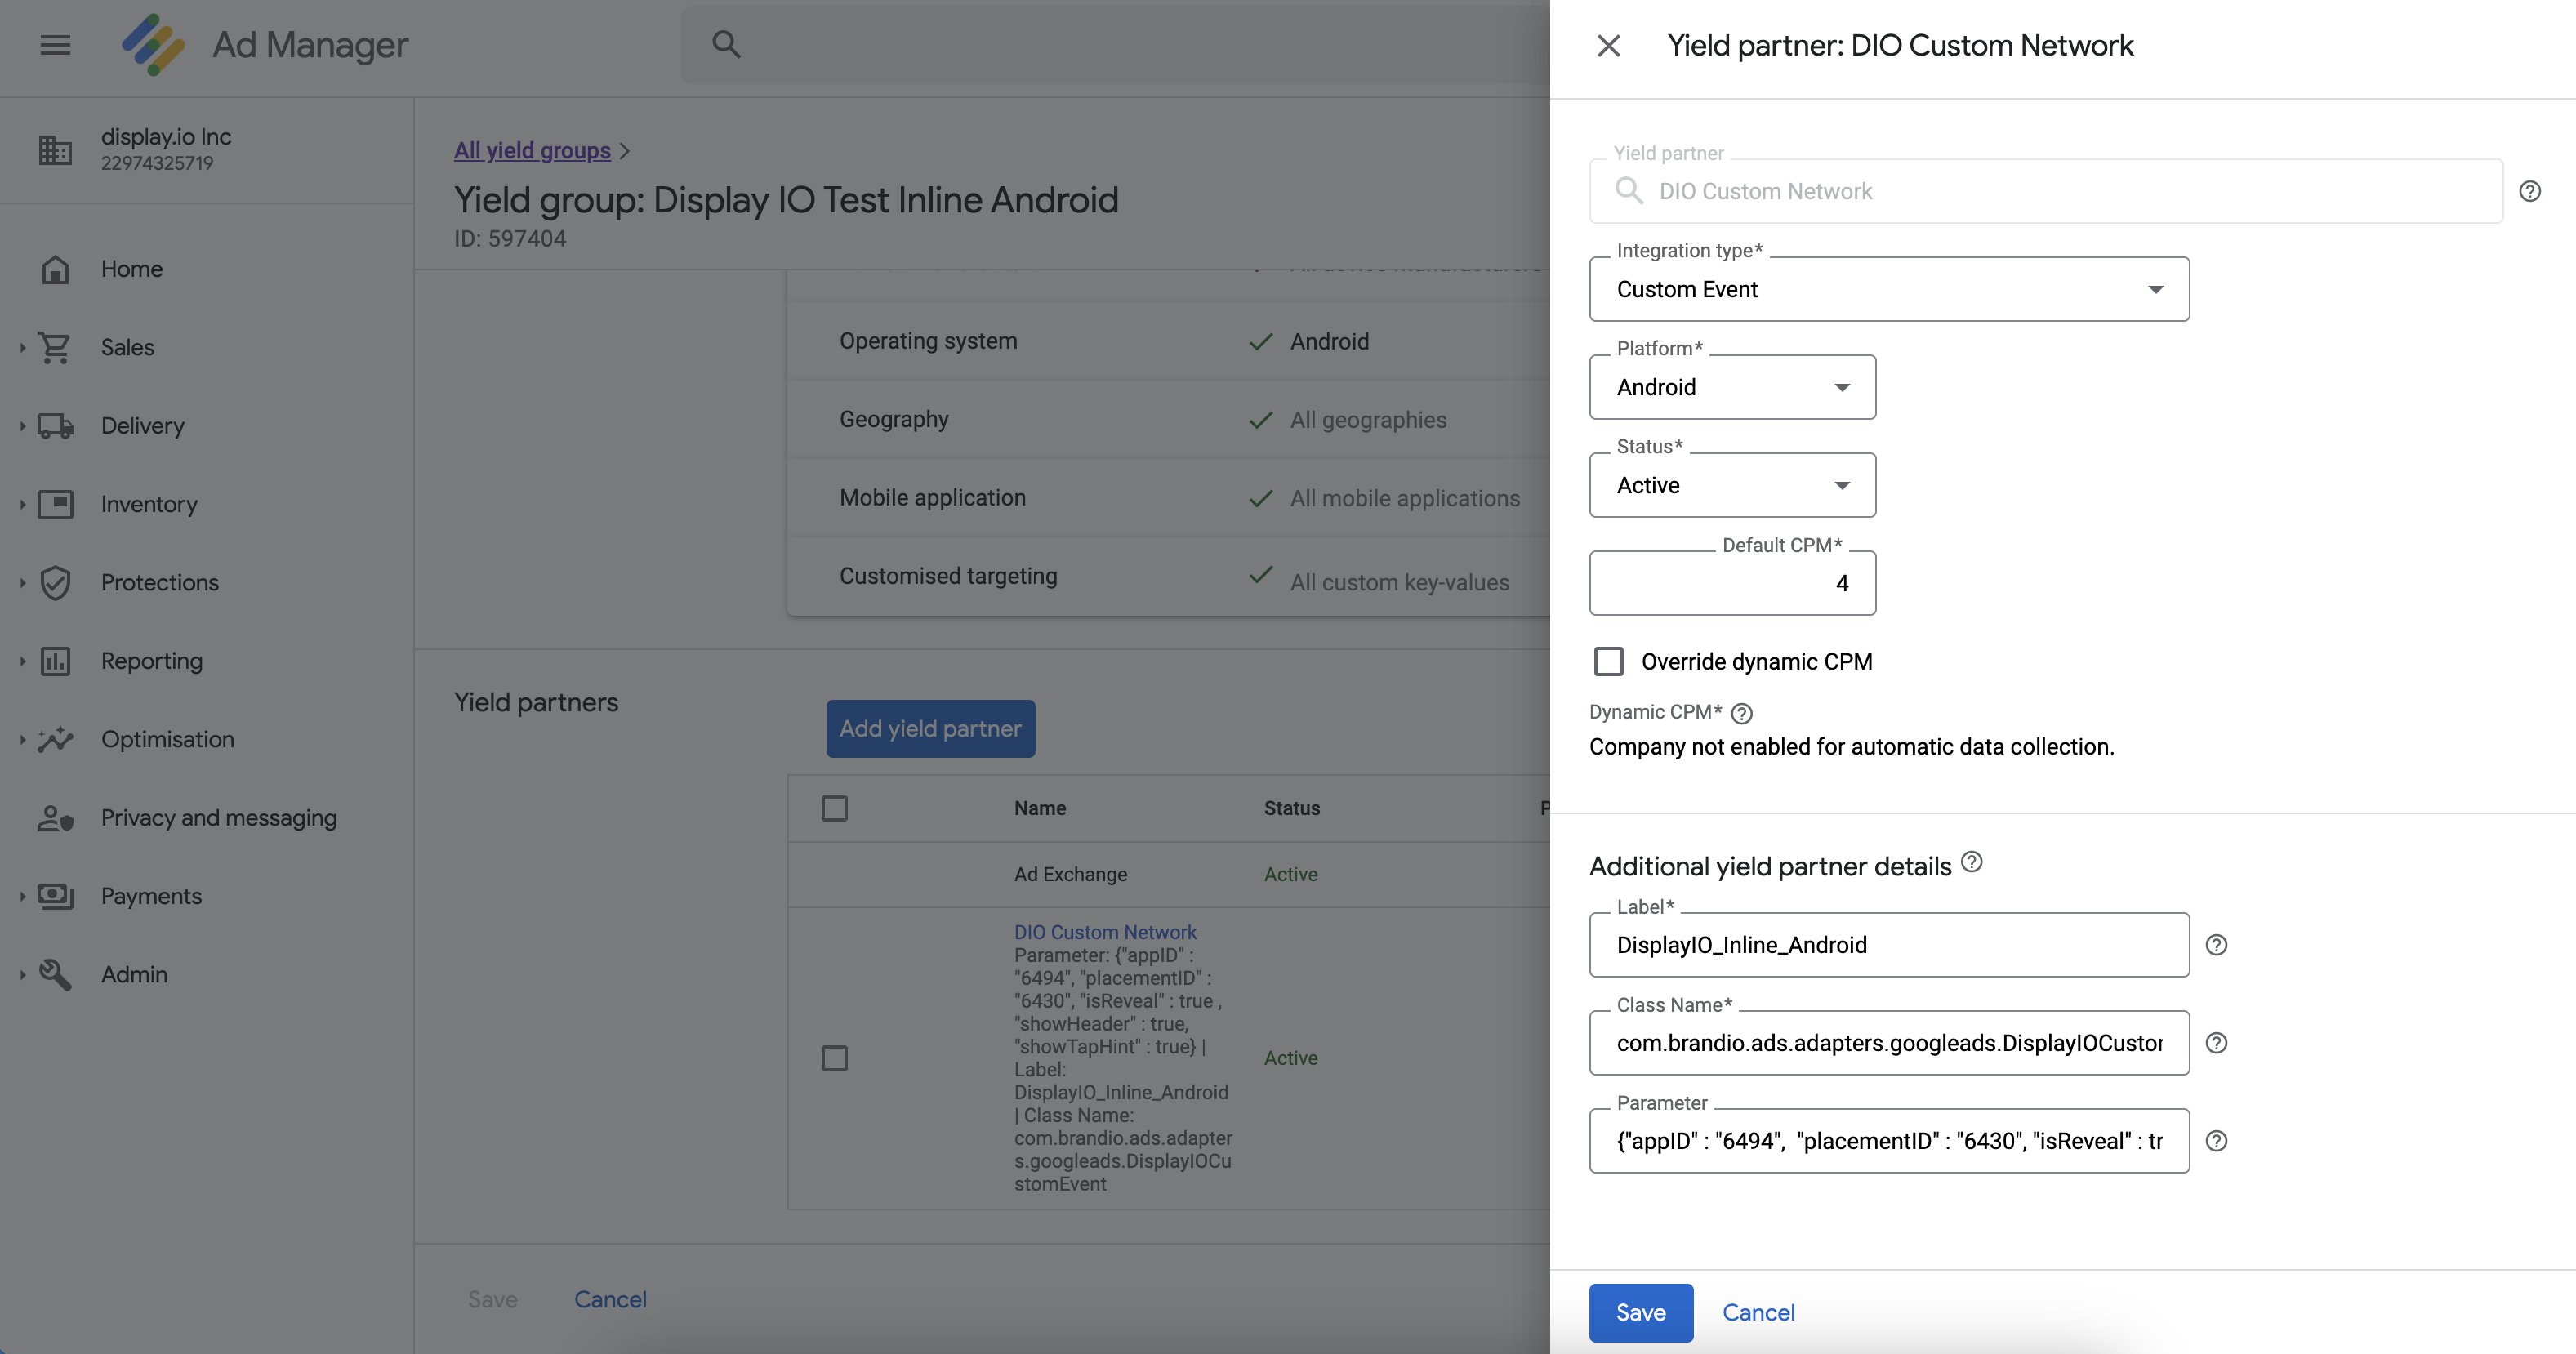This screenshot has height=1354, width=2576.
Task: Expand the Inventory menu arrow
Action: pos(22,504)
